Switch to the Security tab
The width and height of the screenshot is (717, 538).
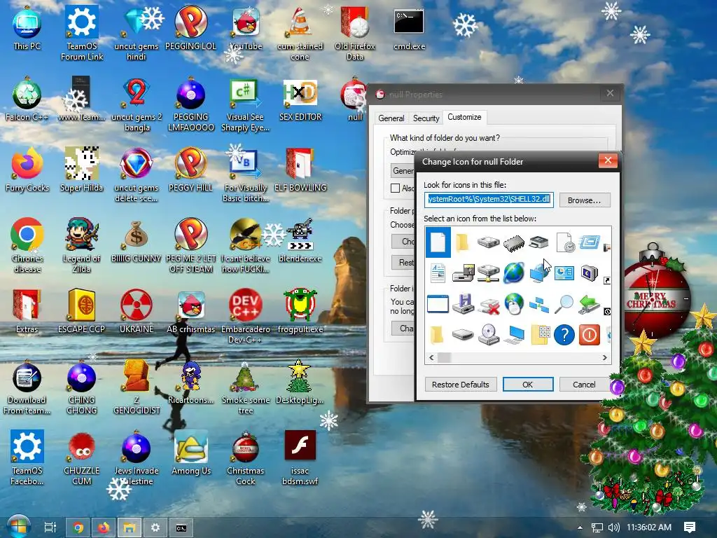click(x=426, y=118)
